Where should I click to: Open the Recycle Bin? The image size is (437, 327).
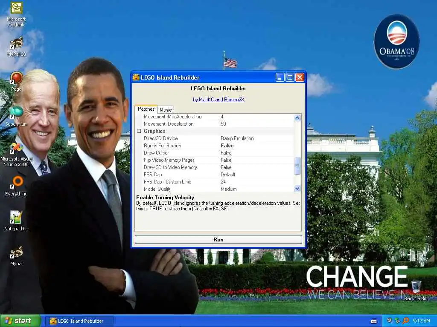(416, 290)
